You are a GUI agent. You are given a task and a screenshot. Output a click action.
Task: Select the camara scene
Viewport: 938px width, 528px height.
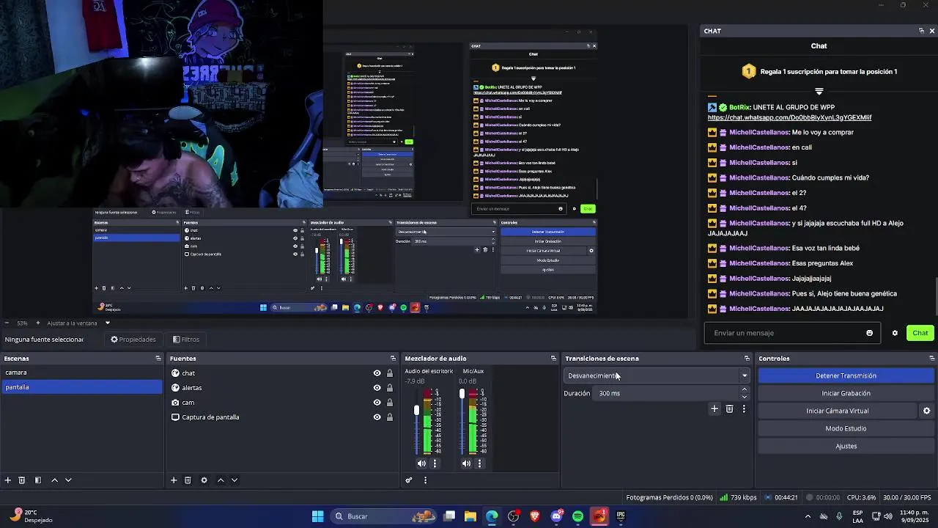click(x=81, y=373)
